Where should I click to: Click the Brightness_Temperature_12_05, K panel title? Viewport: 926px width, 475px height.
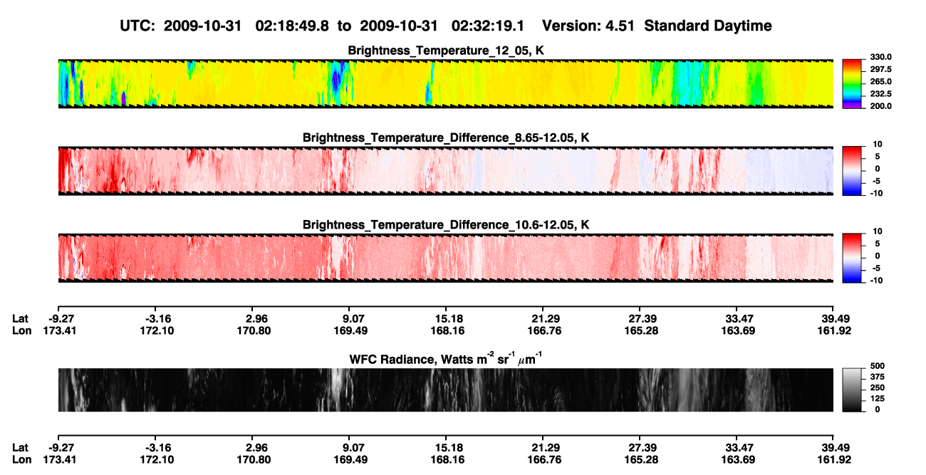(446, 51)
